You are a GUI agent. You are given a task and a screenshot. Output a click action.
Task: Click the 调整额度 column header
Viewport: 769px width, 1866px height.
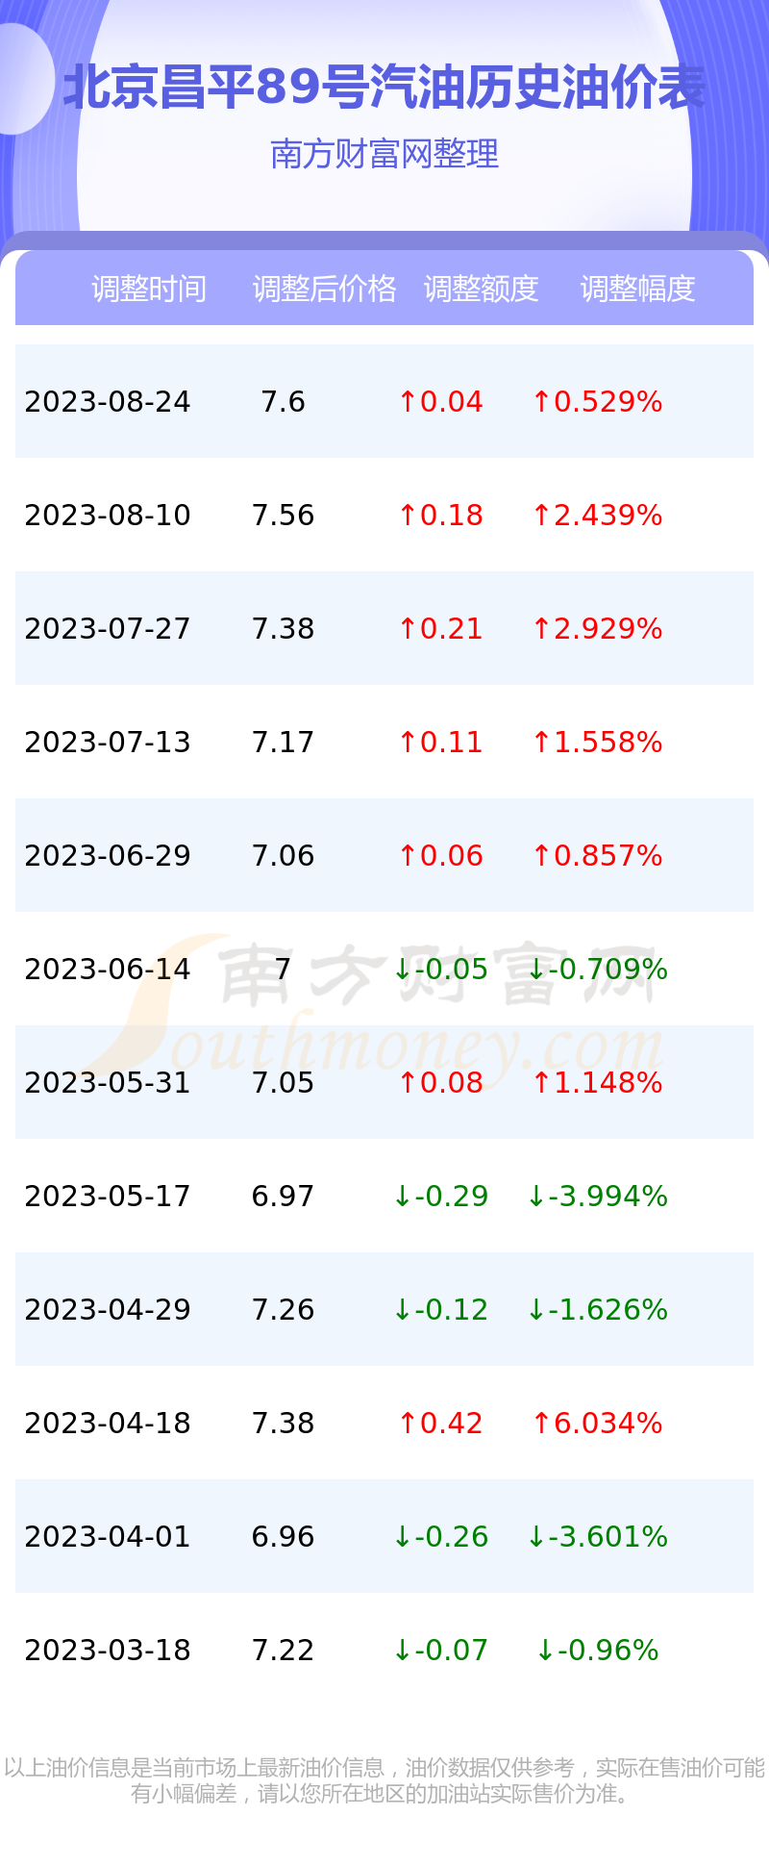point(481,289)
